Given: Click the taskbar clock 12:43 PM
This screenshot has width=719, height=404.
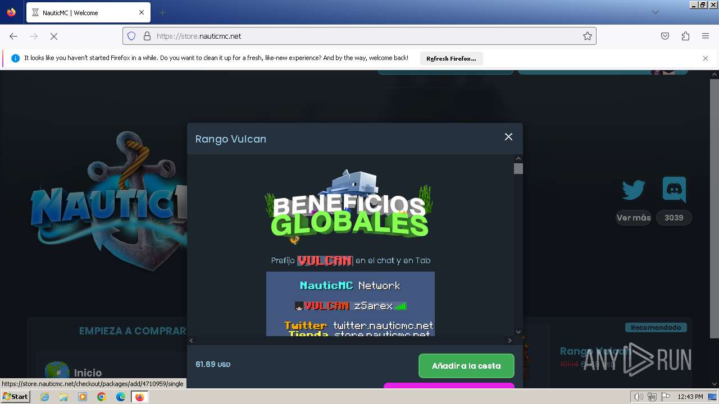Looking at the screenshot, I should pyautogui.click(x=690, y=397).
